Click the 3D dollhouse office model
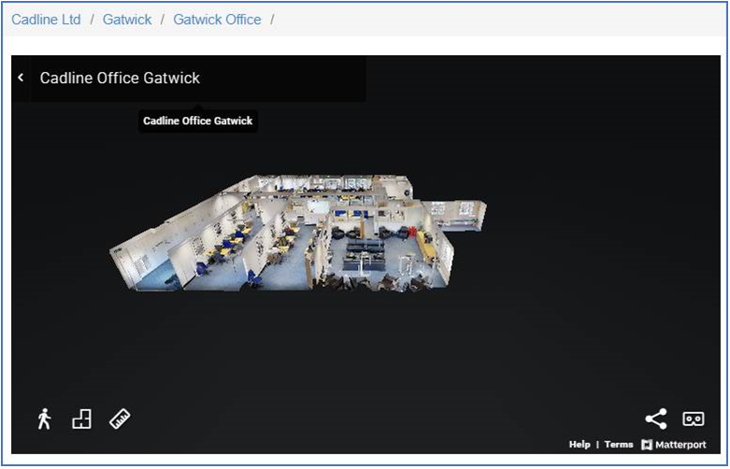This screenshot has width=730, height=469. pos(298,234)
